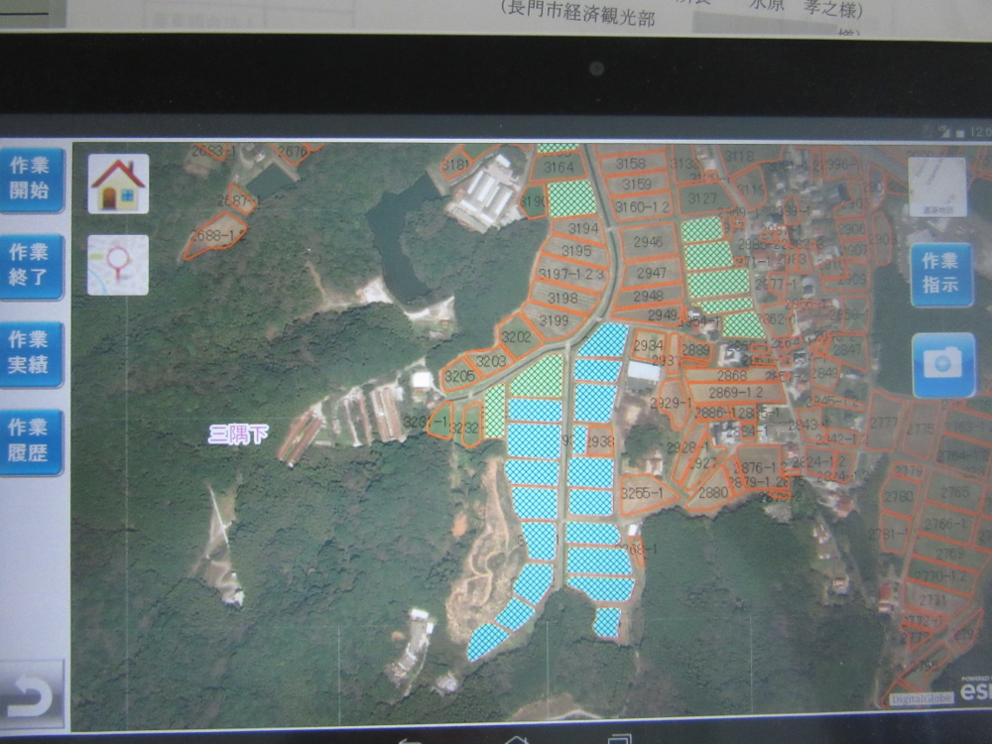Tap parcel 3255-1 on the map
The image size is (992, 744).
[641, 494]
